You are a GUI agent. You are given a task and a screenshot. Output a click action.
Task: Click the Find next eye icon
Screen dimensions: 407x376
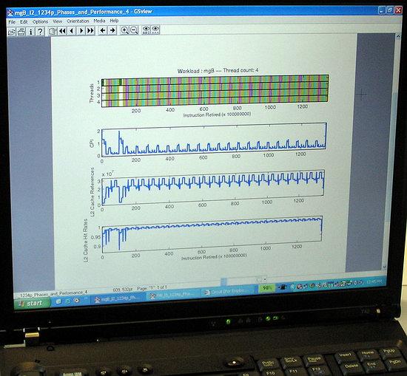click(x=155, y=30)
